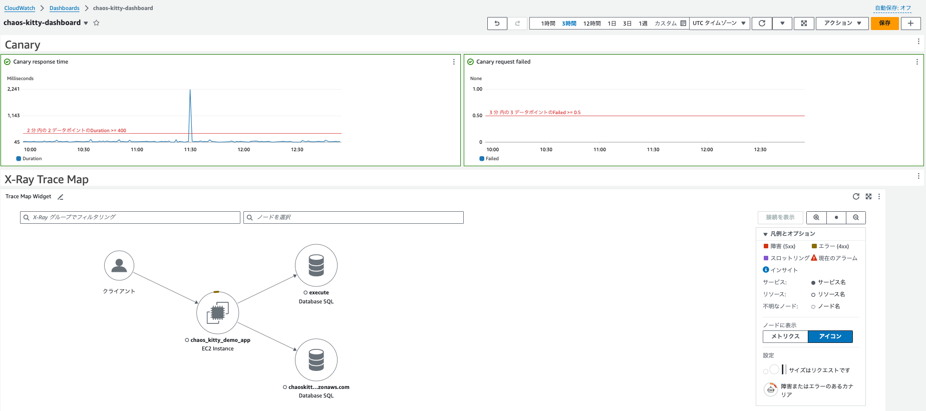Focus the X-Ray グループでフィルタリング field

(x=130, y=217)
